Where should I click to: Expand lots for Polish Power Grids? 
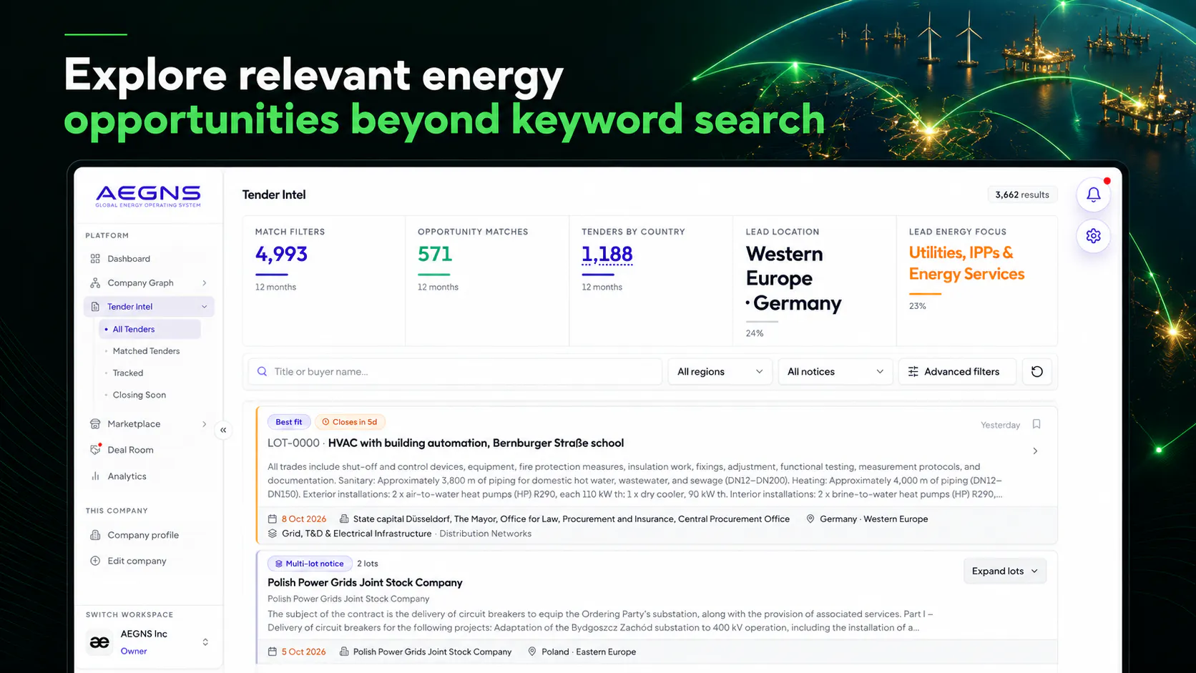click(1004, 571)
